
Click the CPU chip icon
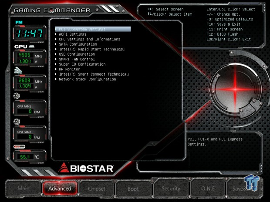(x=31, y=46)
